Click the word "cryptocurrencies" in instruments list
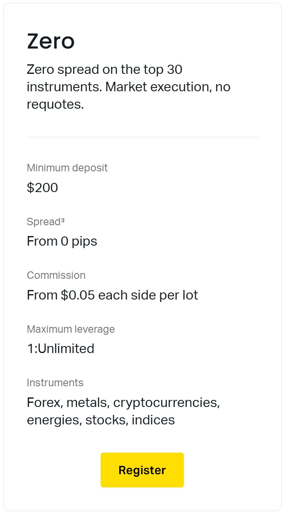 166,403
